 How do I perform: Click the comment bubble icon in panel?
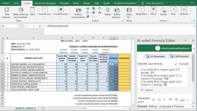[x=171, y=100]
